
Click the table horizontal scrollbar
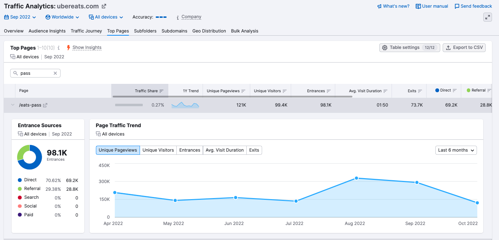click(x=232, y=96)
